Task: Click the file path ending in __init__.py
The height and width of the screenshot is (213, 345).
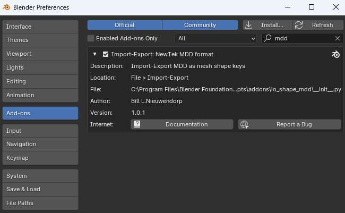Action: coord(236,89)
